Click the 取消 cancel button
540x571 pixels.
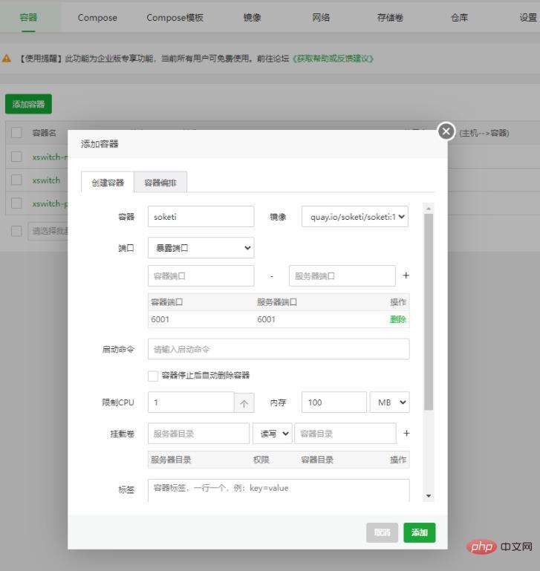(x=382, y=532)
